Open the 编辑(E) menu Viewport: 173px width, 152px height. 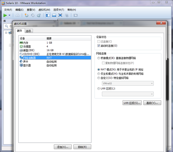click(20, 10)
